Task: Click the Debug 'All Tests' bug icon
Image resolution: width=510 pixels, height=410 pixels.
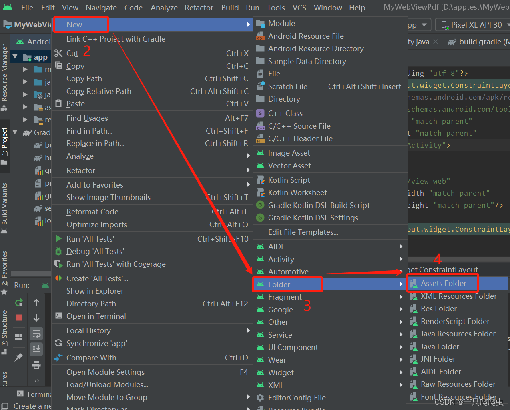Action: [58, 251]
